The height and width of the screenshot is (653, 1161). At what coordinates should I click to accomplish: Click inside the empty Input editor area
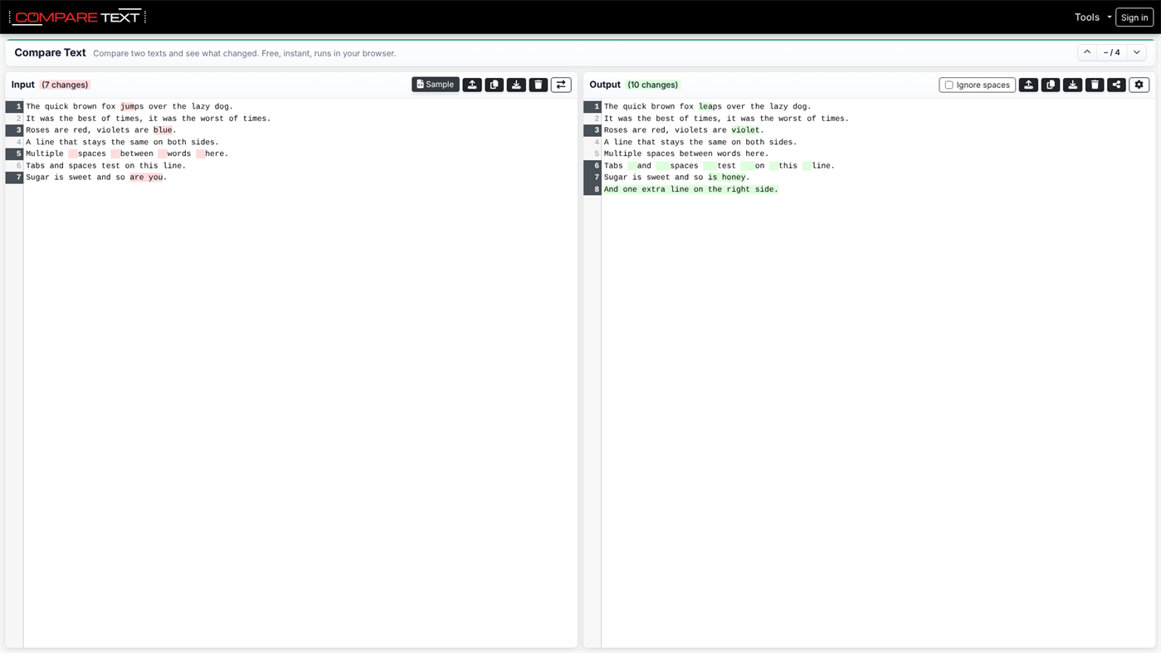point(299,415)
